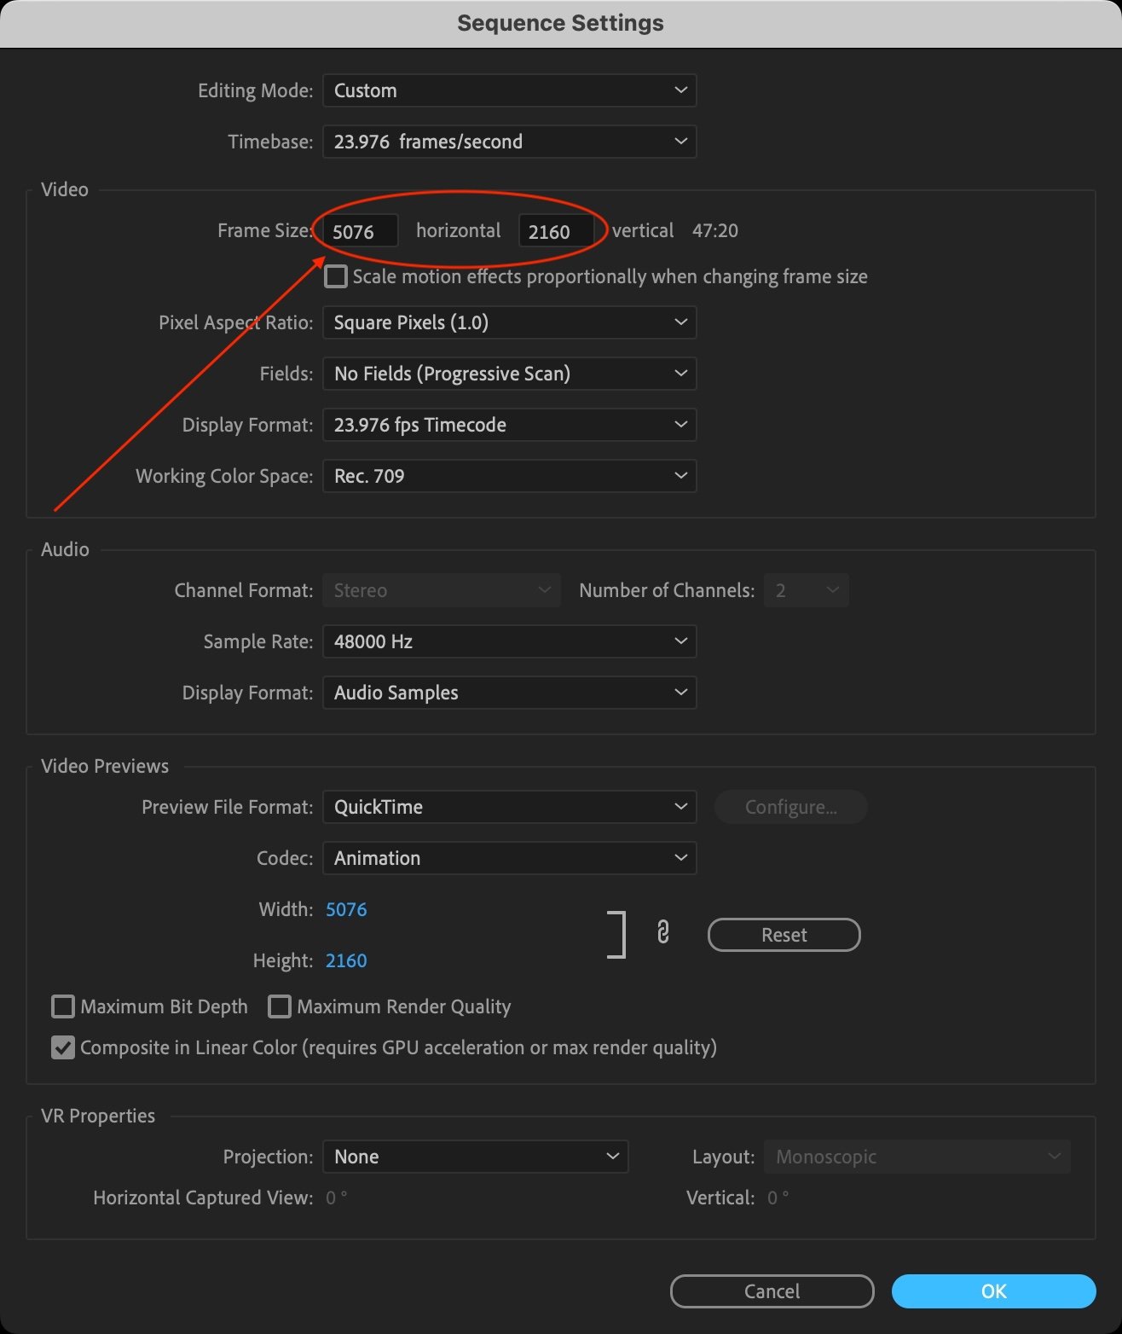The width and height of the screenshot is (1122, 1334).
Task: Toggle the width-height link chain icon
Action: [662, 932]
